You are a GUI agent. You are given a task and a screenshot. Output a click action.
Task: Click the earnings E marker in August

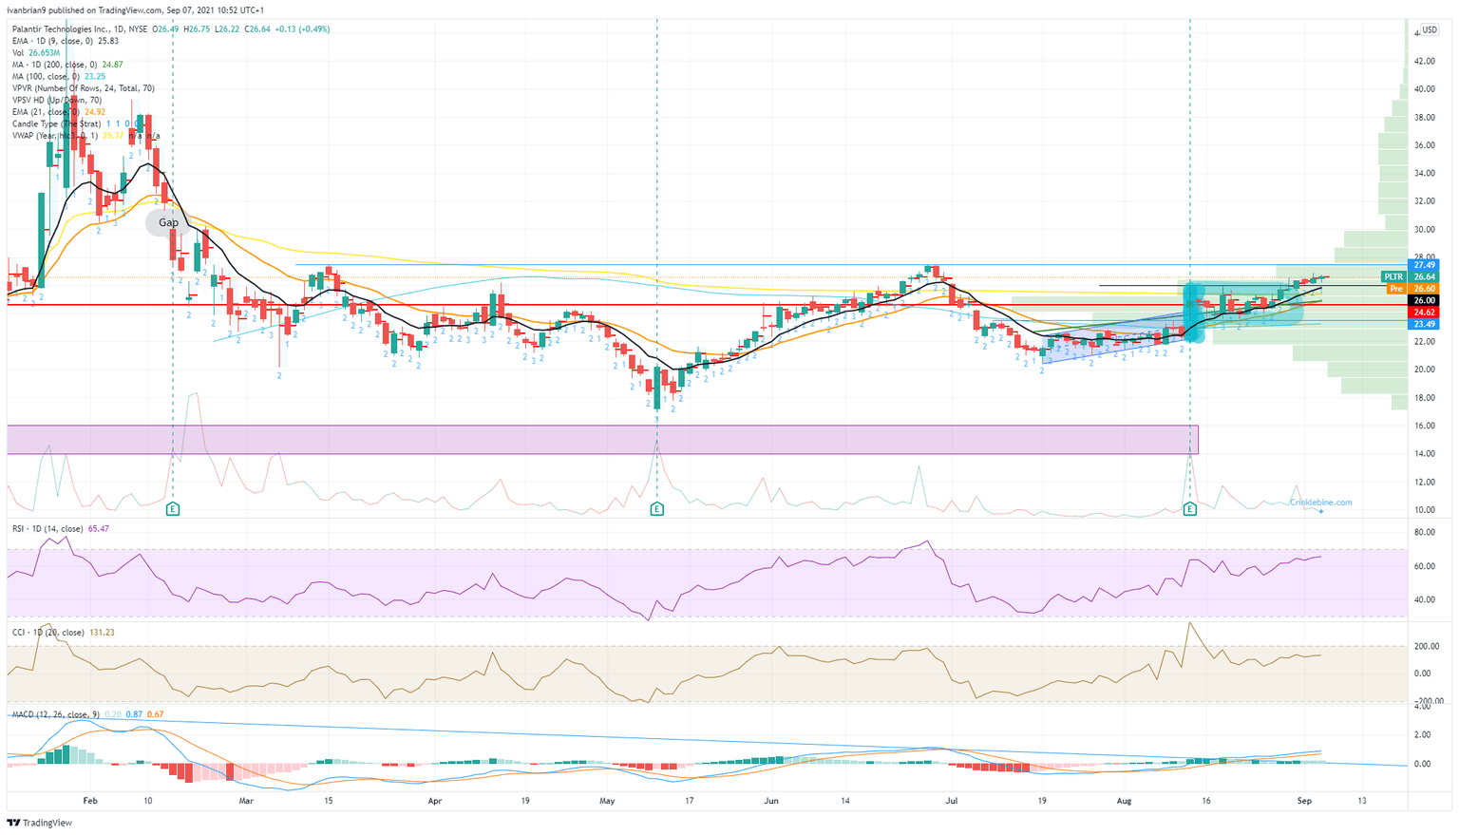[1189, 510]
